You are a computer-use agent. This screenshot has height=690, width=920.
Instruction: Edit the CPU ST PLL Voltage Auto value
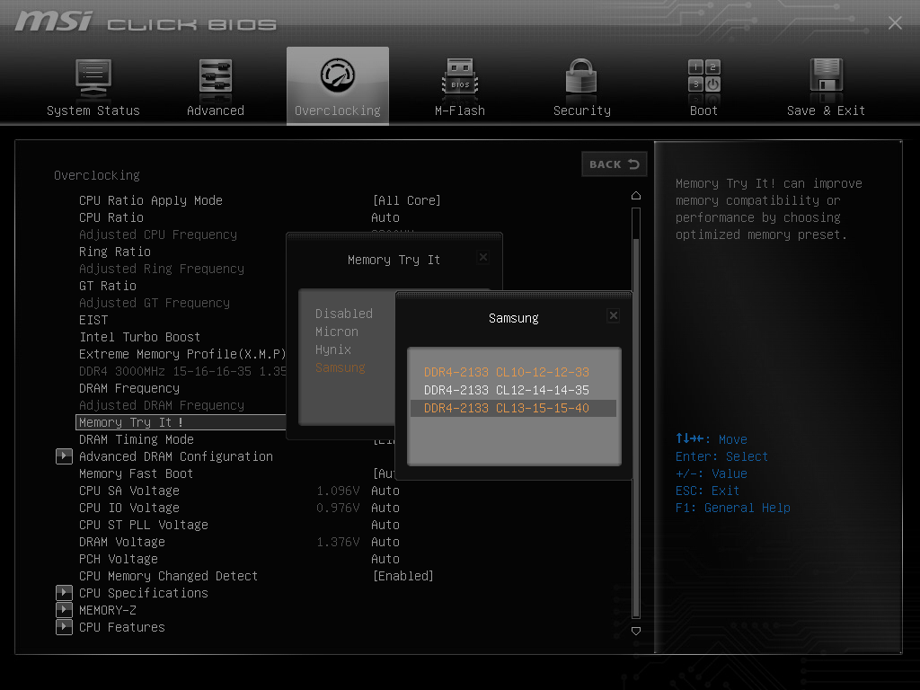click(x=385, y=524)
